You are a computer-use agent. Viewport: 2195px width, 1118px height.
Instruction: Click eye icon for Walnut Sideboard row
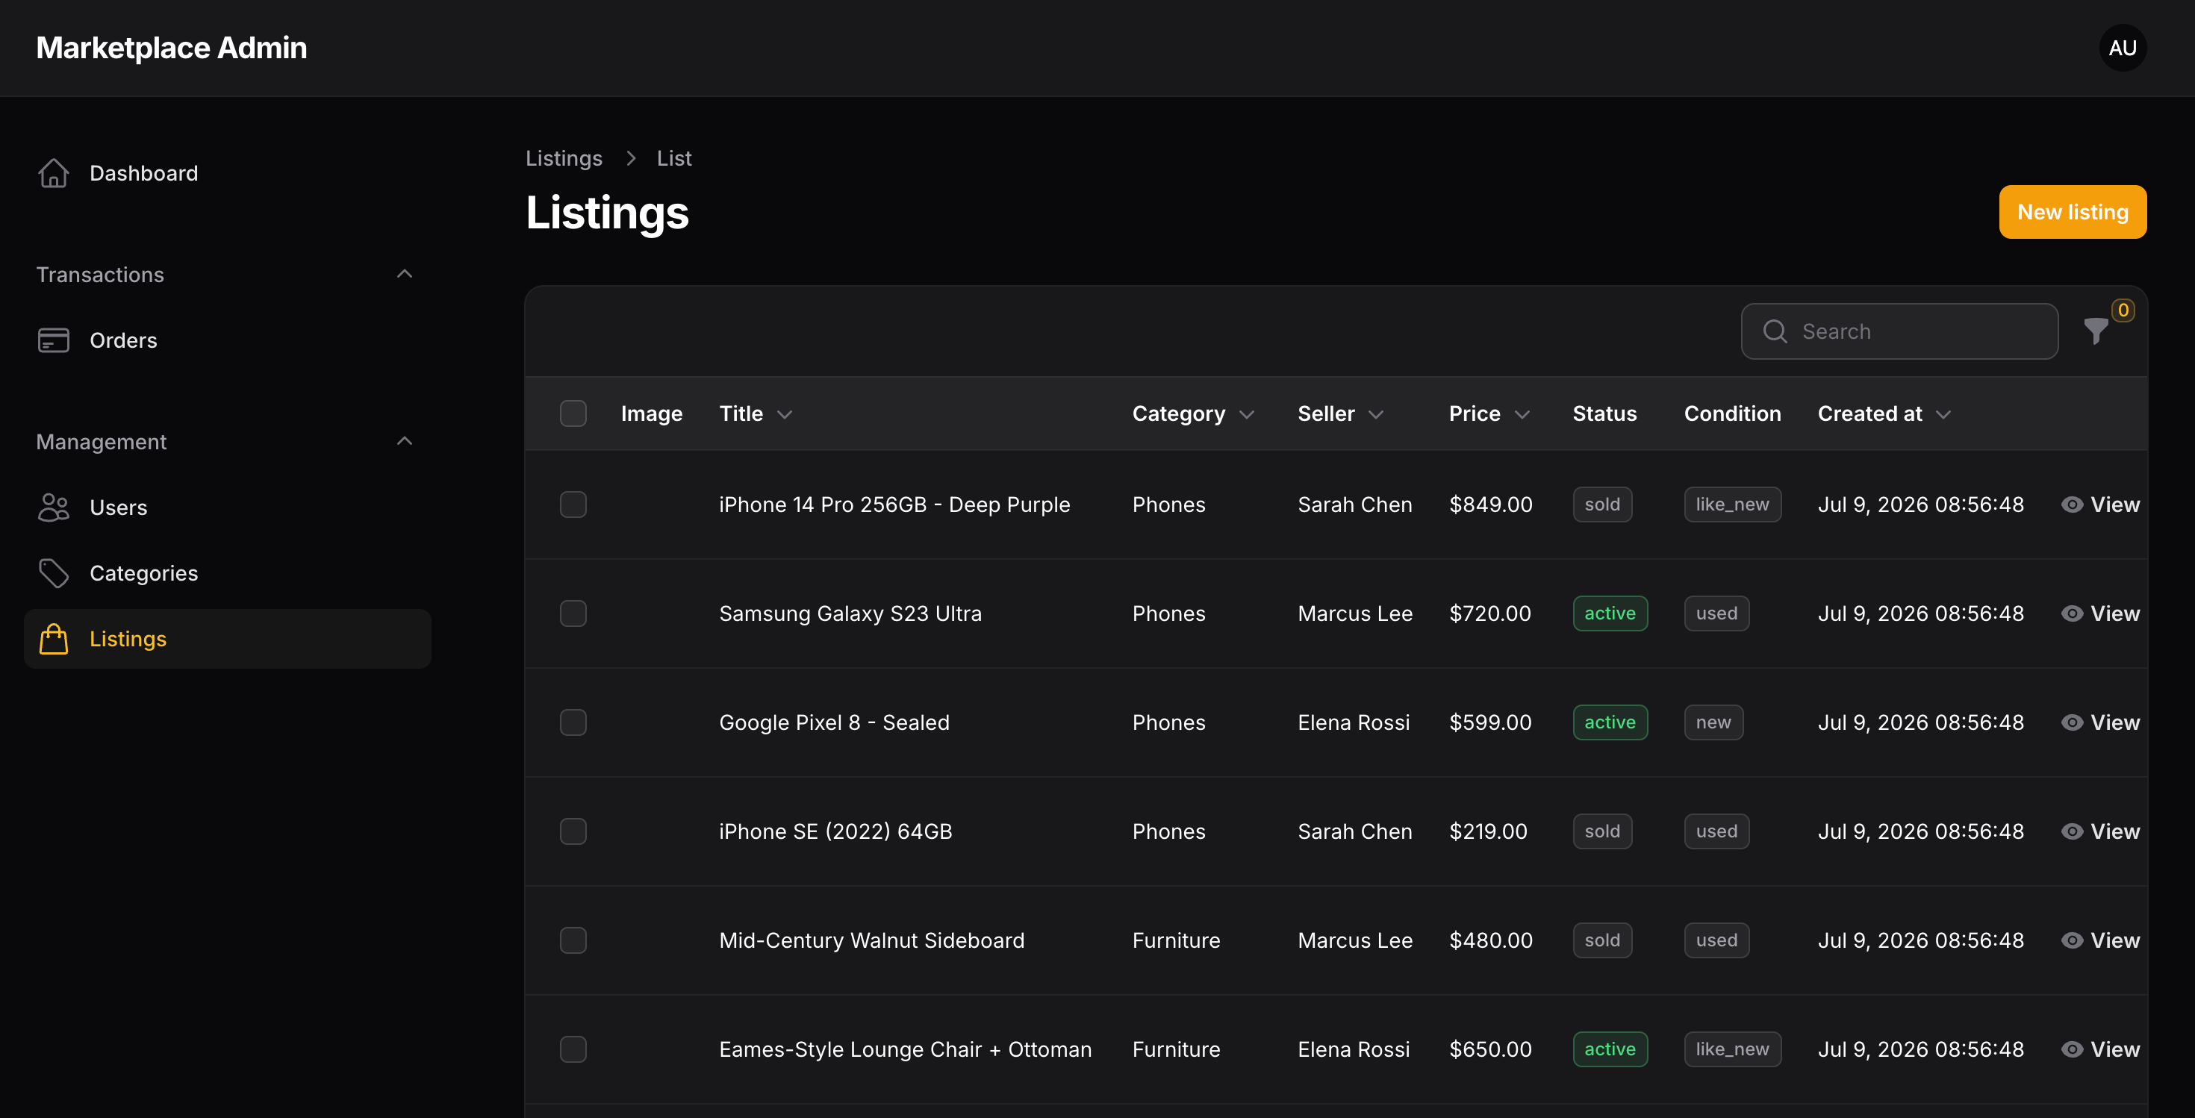(2072, 940)
